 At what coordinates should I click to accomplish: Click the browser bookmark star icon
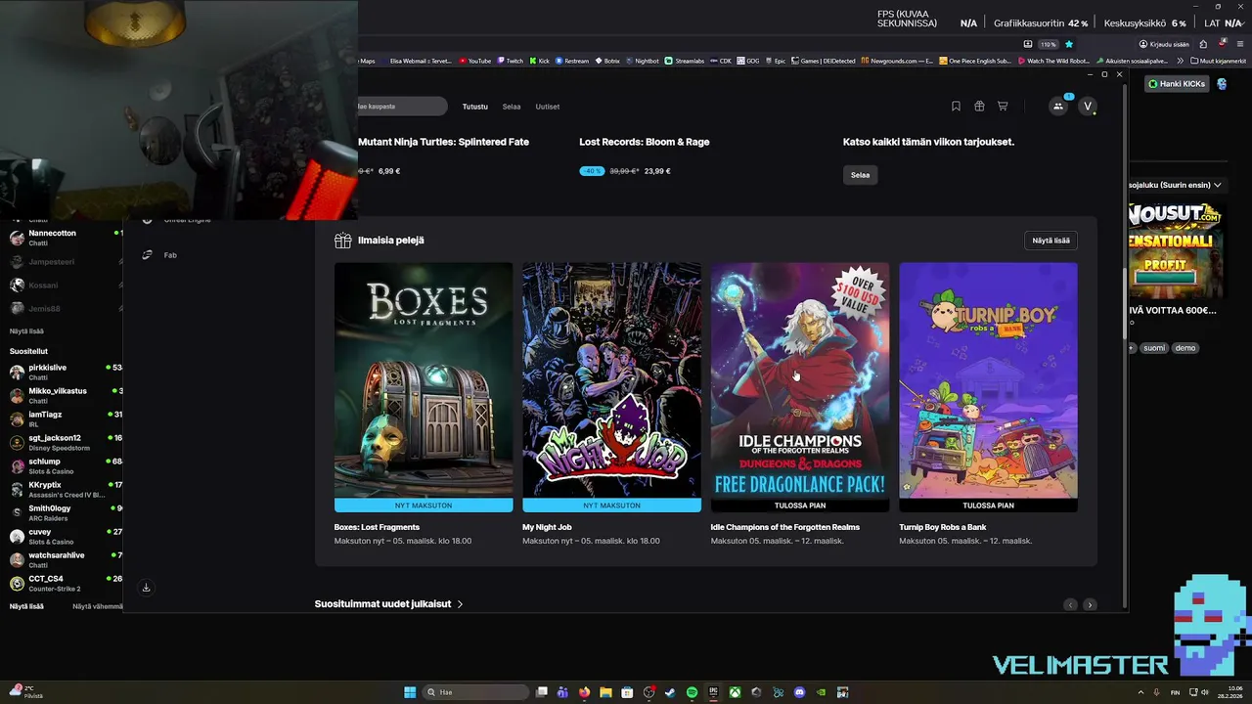click(x=1069, y=44)
